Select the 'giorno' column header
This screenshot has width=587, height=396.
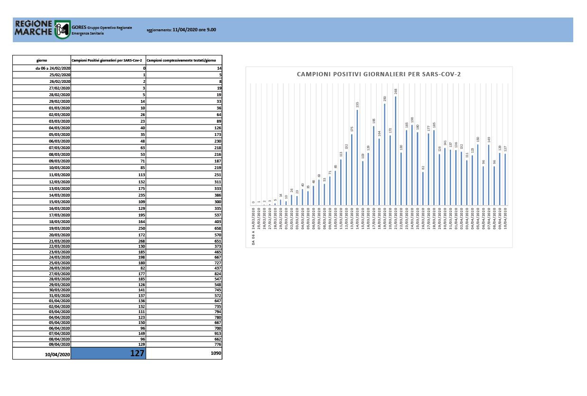click(x=41, y=60)
